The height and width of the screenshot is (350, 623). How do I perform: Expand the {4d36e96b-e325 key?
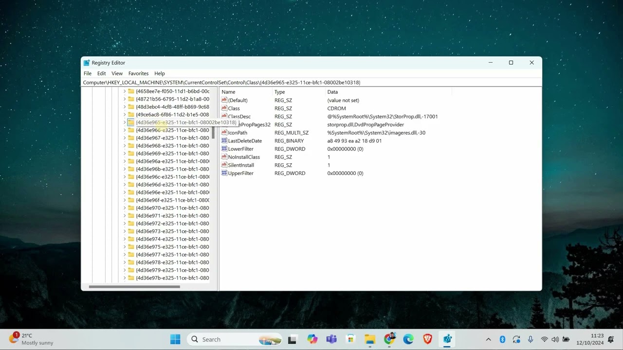pyautogui.click(x=125, y=169)
